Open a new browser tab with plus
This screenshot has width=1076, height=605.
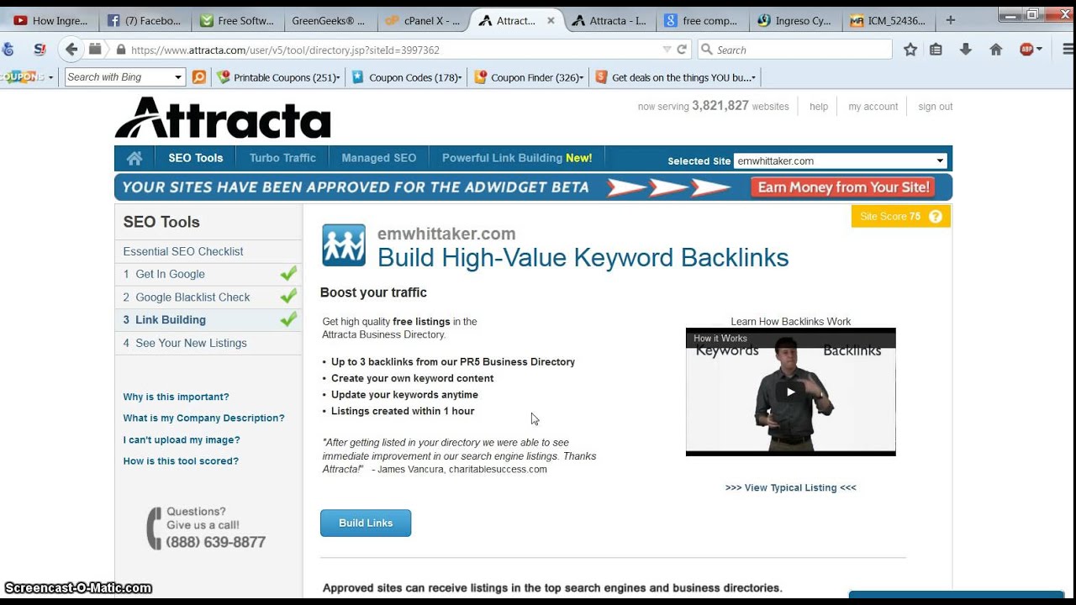[951, 20]
